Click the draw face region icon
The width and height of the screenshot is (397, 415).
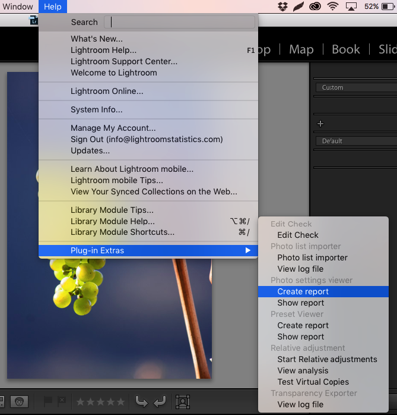(x=183, y=402)
